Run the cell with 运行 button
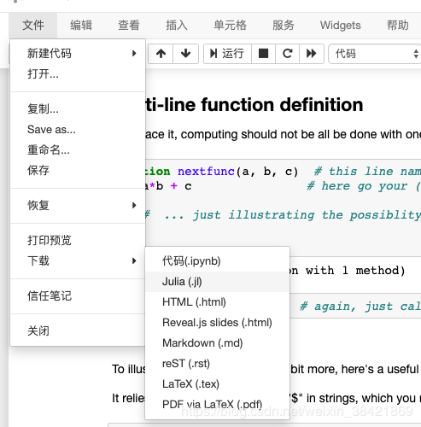The width and height of the screenshot is (421, 427). point(227,54)
